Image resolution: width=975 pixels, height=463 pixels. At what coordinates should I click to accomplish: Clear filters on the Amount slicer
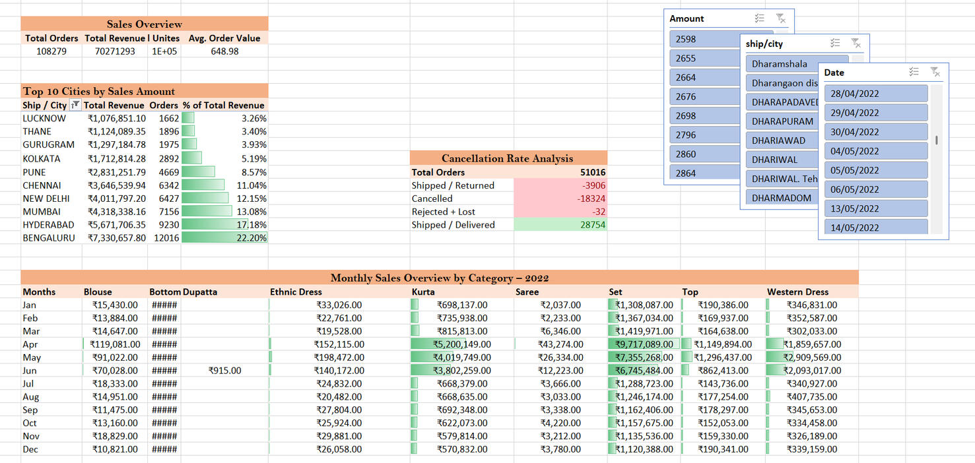click(780, 18)
